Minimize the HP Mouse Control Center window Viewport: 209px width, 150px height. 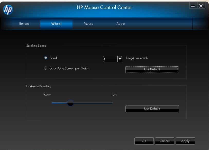pos(193,6)
